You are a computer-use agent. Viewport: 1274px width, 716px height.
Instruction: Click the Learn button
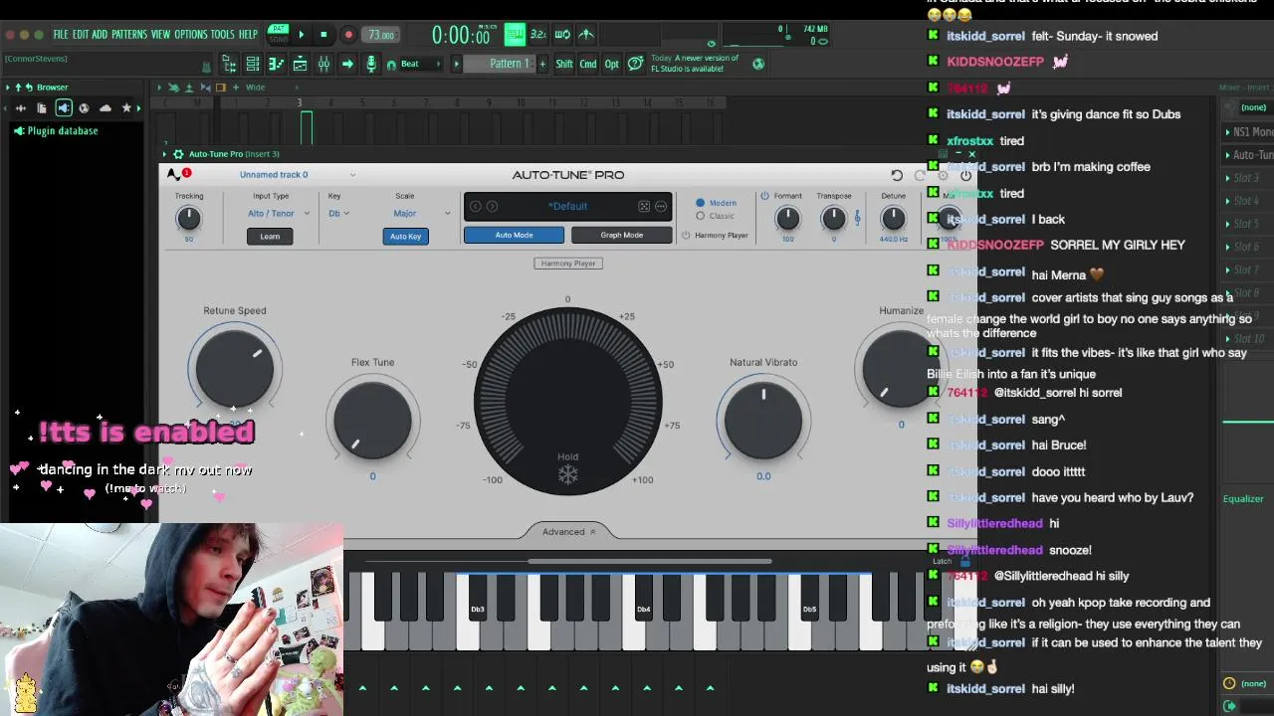tap(270, 236)
